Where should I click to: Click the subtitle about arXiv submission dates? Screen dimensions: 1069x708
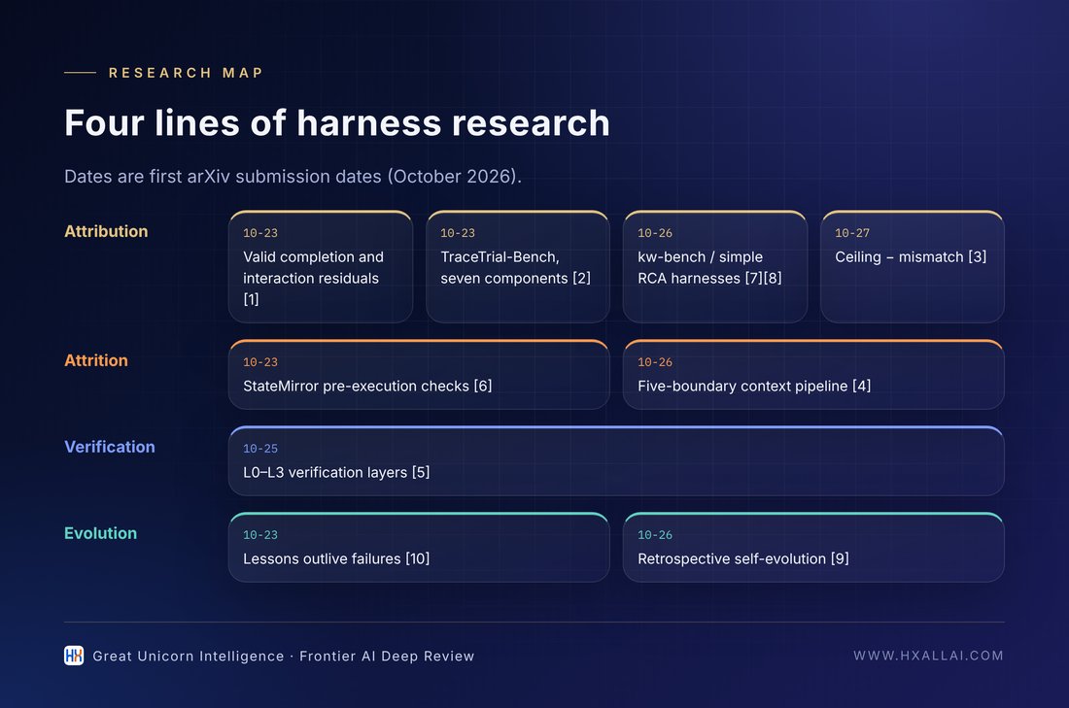[293, 177]
